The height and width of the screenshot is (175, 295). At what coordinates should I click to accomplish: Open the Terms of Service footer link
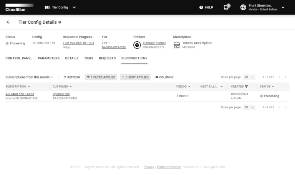point(169,167)
